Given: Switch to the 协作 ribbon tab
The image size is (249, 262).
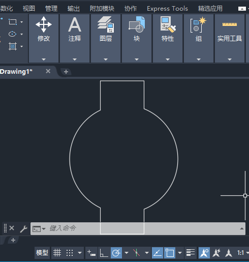Looking at the screenshot, I should click(x=131, y=9).
